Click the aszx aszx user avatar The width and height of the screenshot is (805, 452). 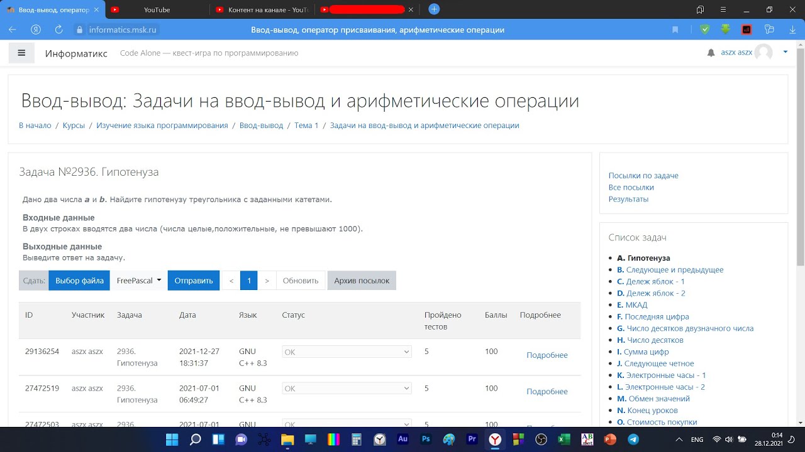click(x=763, y=53)
